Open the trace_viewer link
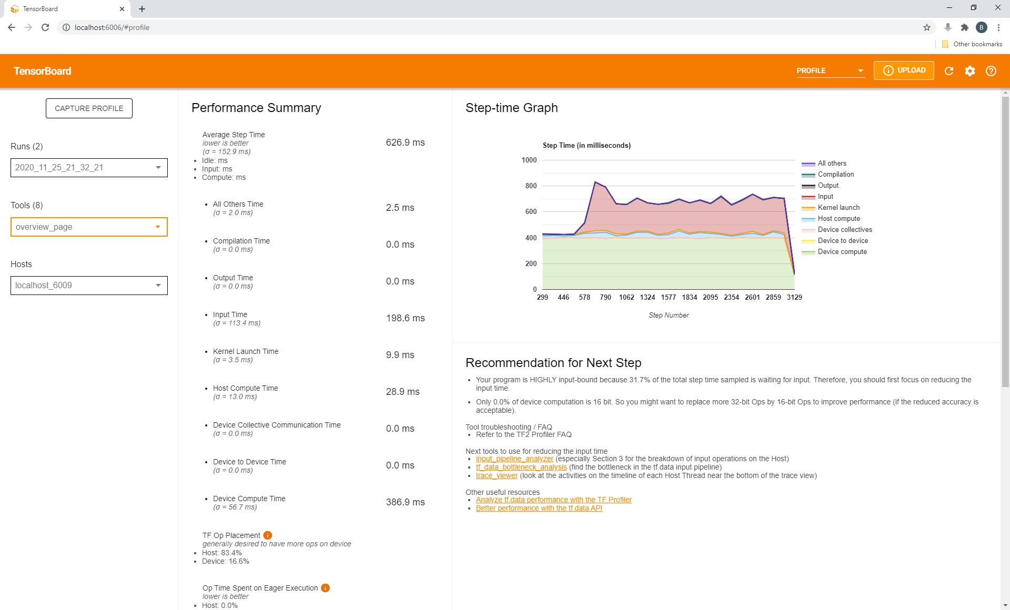This screenshot has width=1010, height=610. pos(496,475)
